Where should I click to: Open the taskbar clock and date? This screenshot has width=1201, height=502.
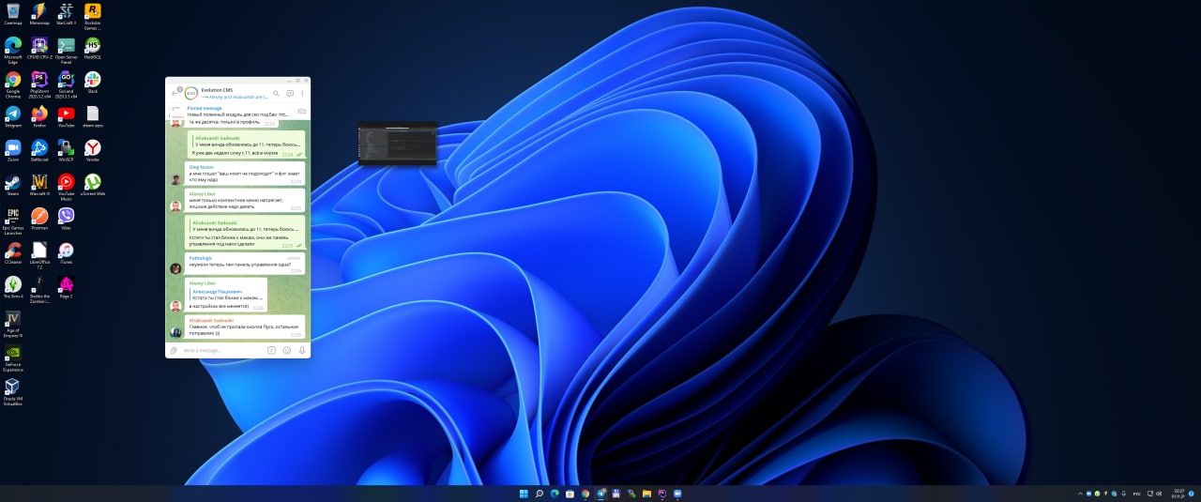click(1178, 492)
